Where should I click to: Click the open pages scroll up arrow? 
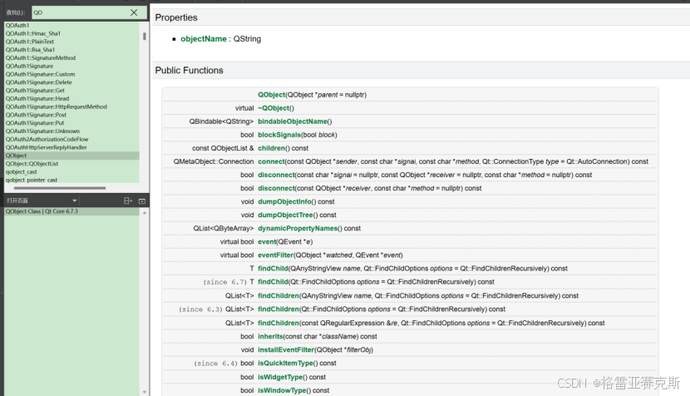[145, 213]
